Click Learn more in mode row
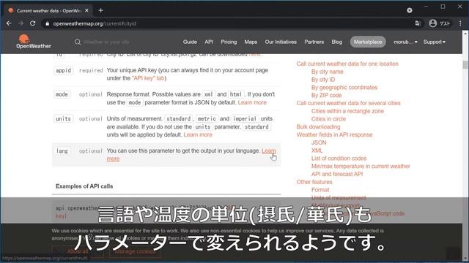 click(x=252, y=102)
